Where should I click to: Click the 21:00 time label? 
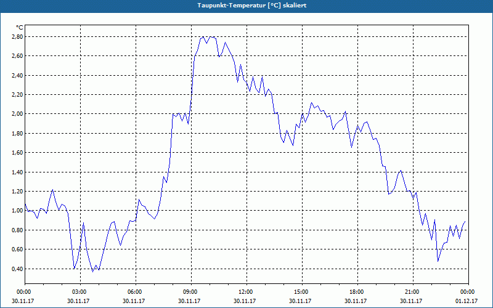(412, 292)
